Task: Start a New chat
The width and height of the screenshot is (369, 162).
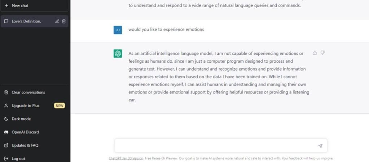Action: [x=20, y=6]
